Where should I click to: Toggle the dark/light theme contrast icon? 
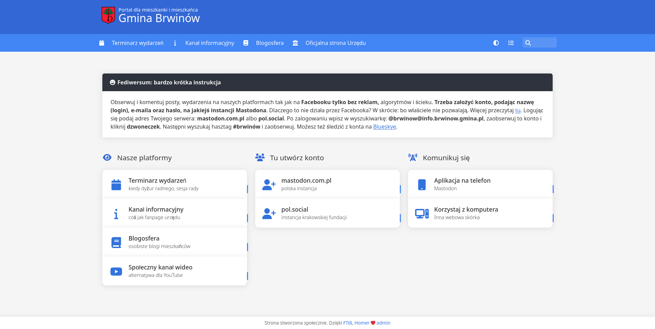(496, 43)
